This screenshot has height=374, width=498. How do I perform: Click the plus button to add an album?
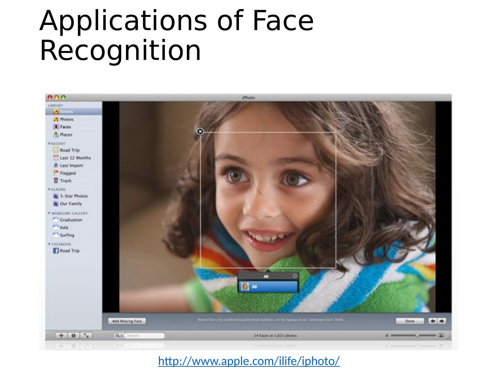click(62, 335)
